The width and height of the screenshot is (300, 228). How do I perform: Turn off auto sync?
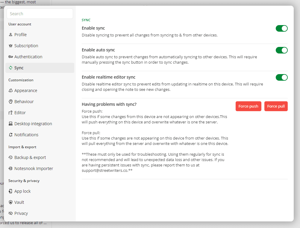point(281,50)
